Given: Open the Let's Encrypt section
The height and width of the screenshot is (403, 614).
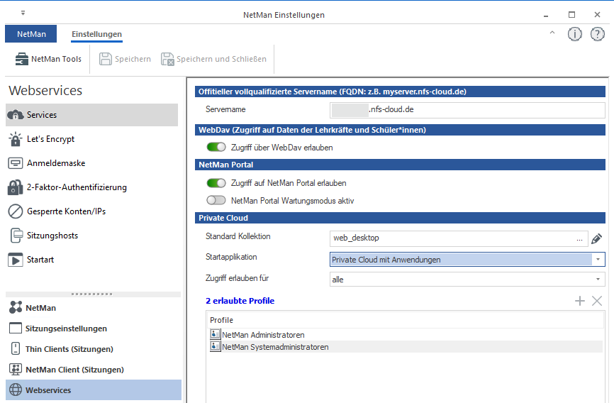Looking at the screenshot, I should click(50, 139).
